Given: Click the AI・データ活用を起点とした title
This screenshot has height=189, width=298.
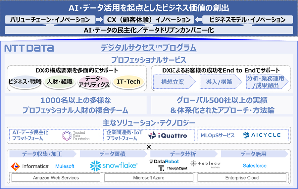Looking at the screenshot, I should point(149,8).
